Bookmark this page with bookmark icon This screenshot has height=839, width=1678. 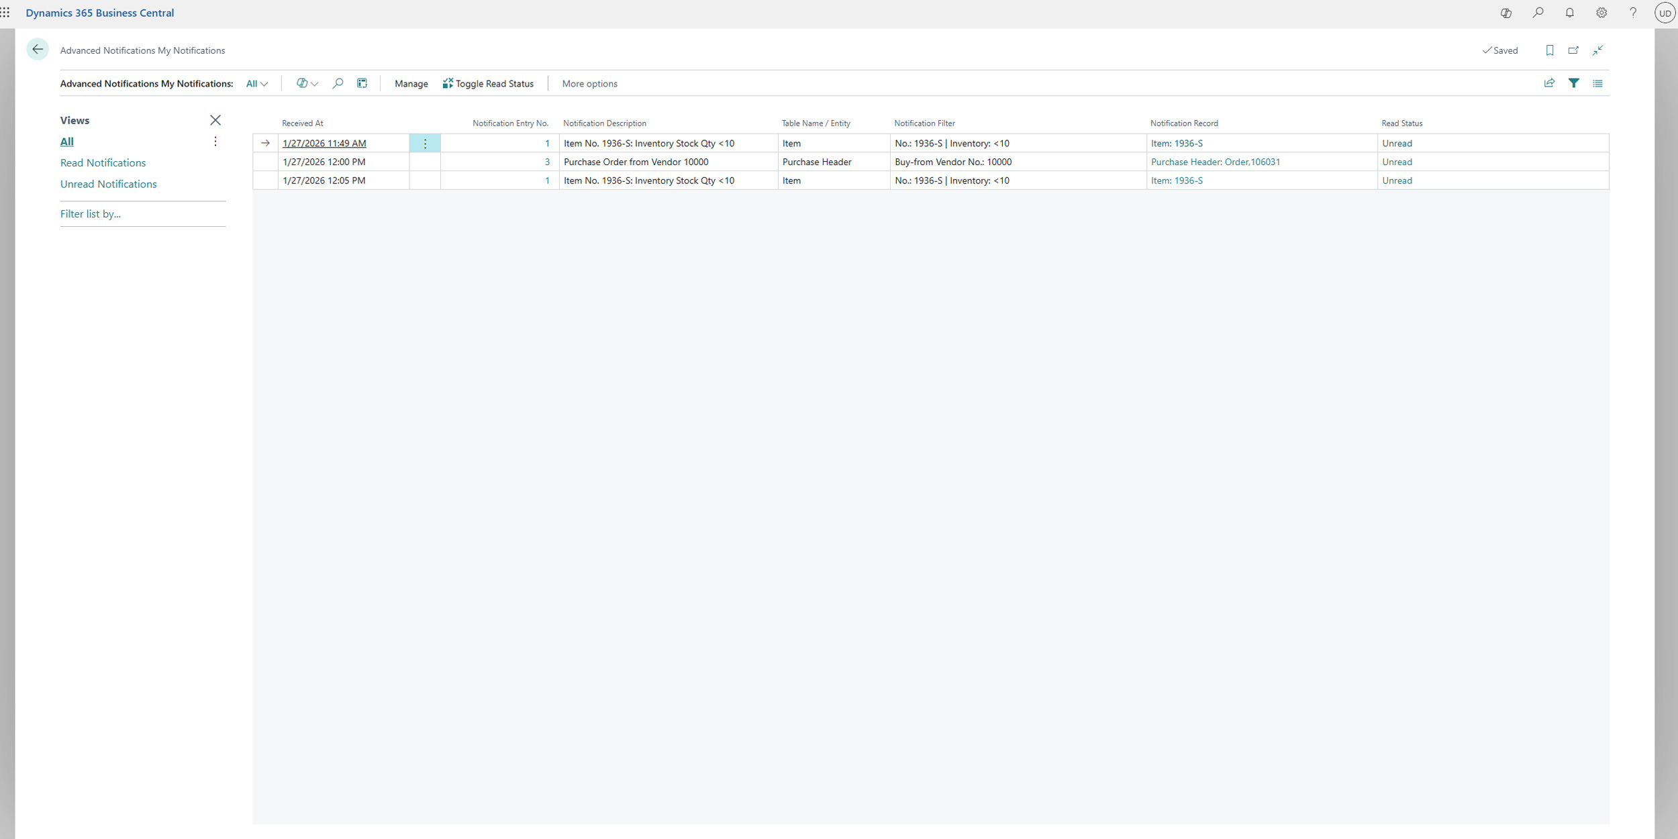(1549, 50)
